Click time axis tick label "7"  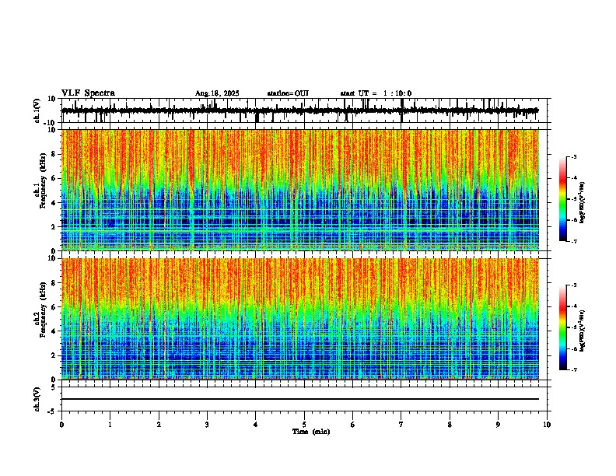401,425
